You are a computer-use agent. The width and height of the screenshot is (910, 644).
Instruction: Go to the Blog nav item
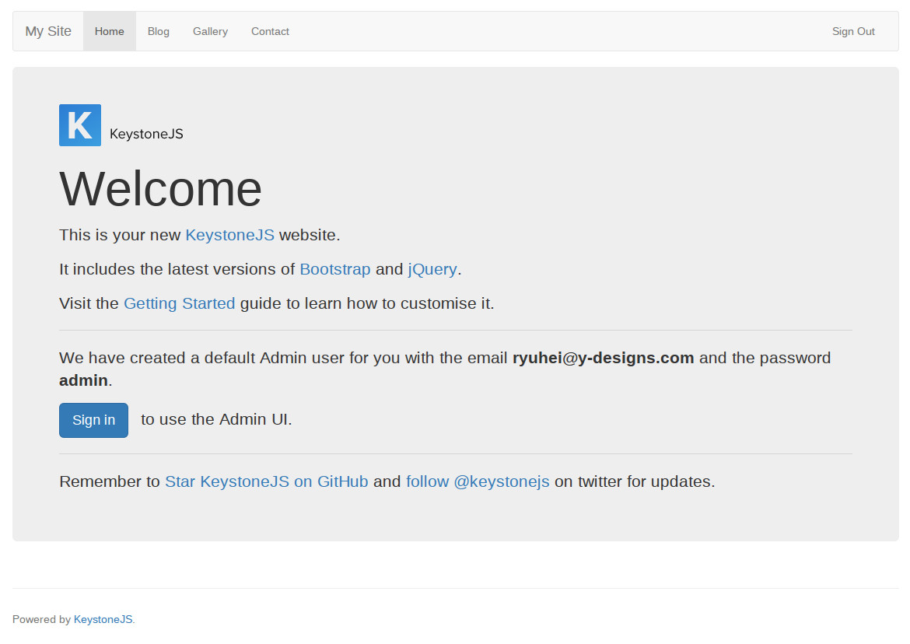pos(159,31)
